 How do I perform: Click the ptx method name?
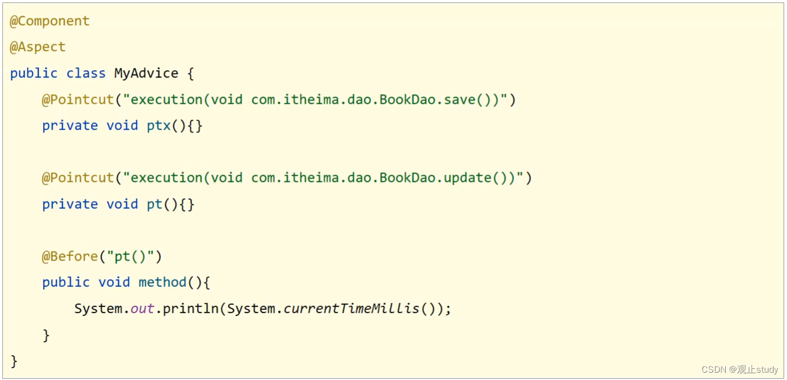point(158,126)
